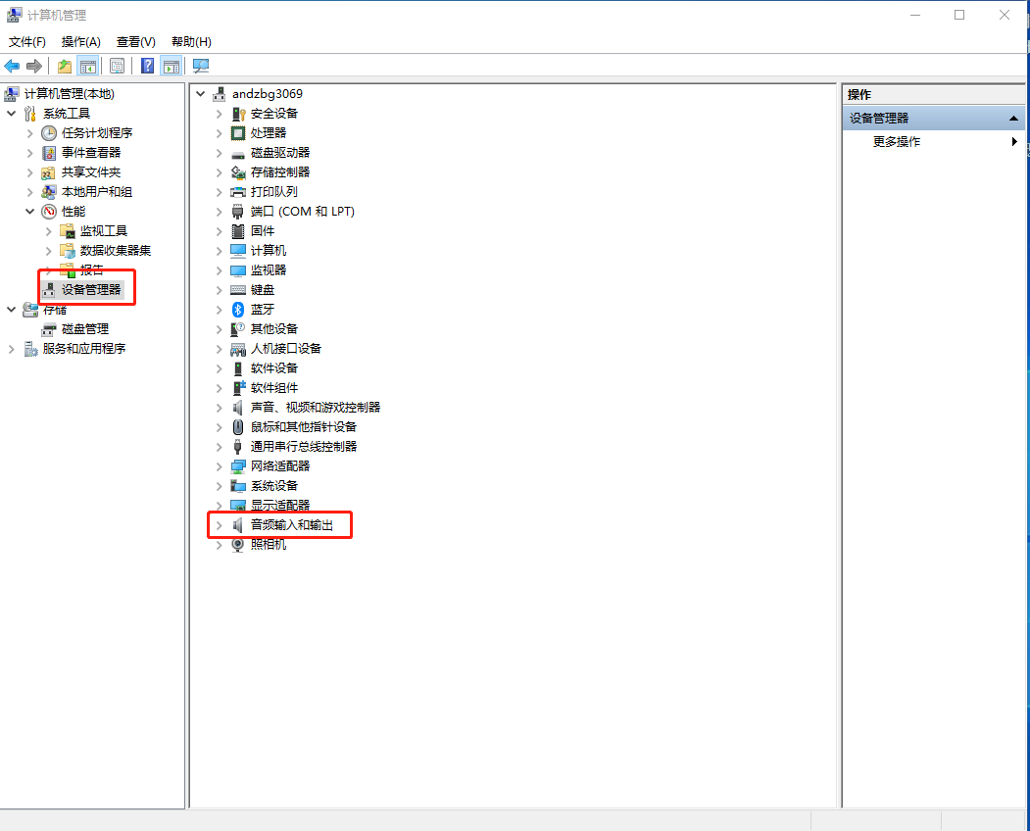Collapse the 性能 tree node
The width and height of the screenshot is (1030, 831).
coord(30,212)
